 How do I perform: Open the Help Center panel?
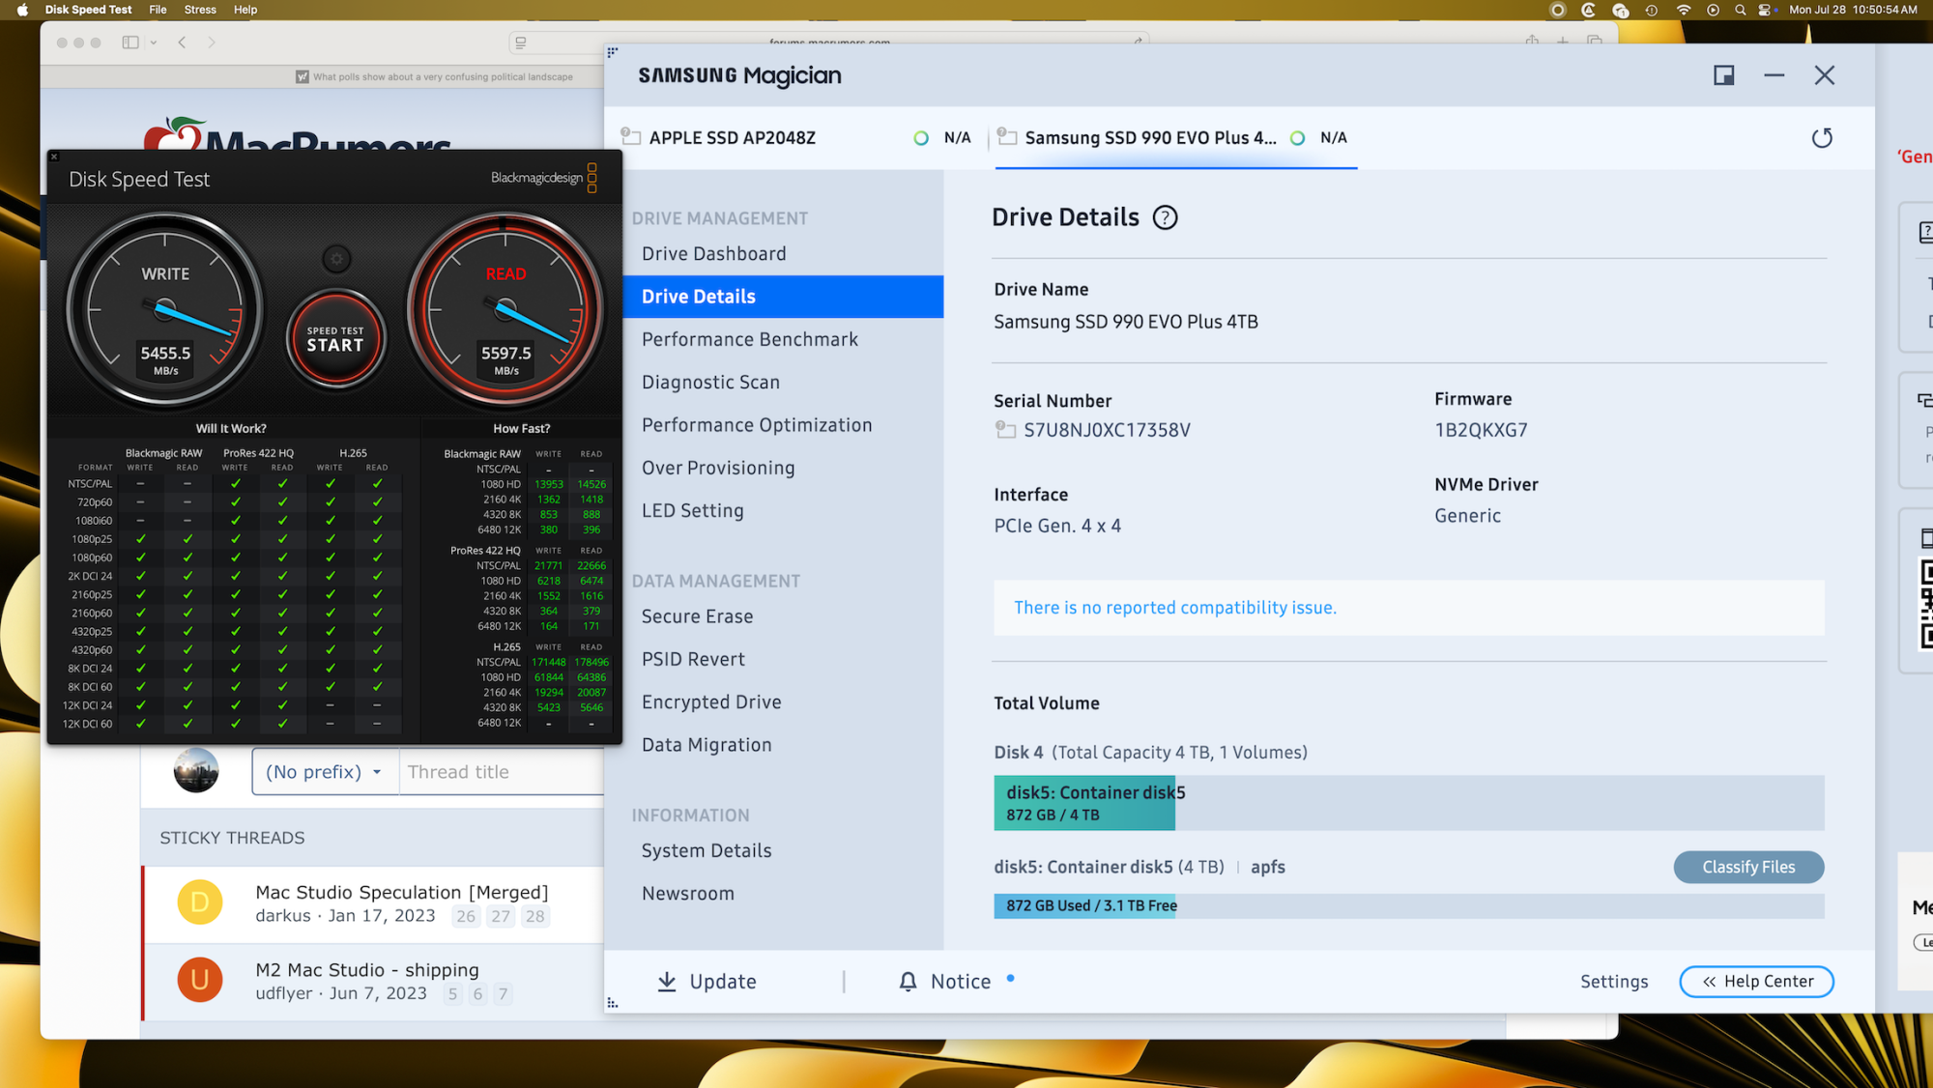tap(1756, 981)
